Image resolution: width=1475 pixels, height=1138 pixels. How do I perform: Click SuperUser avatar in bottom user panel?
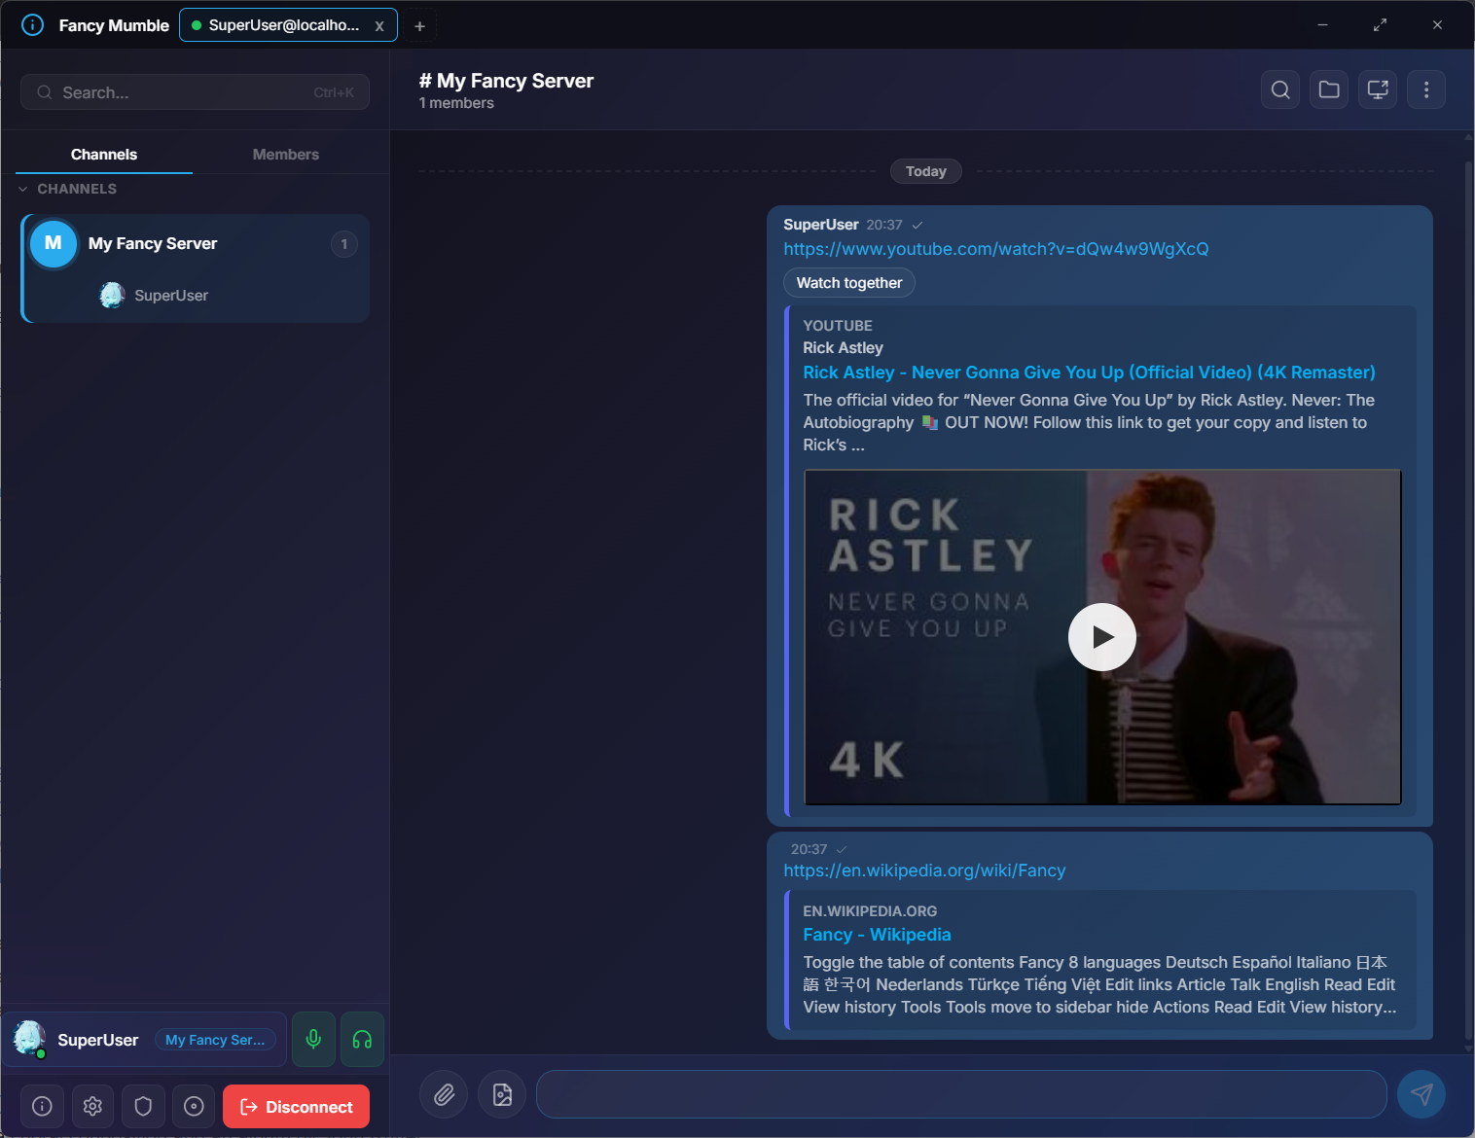29,1039
